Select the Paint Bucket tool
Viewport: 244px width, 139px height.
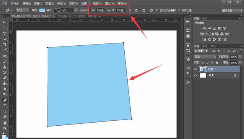click(x=5, y=83)
